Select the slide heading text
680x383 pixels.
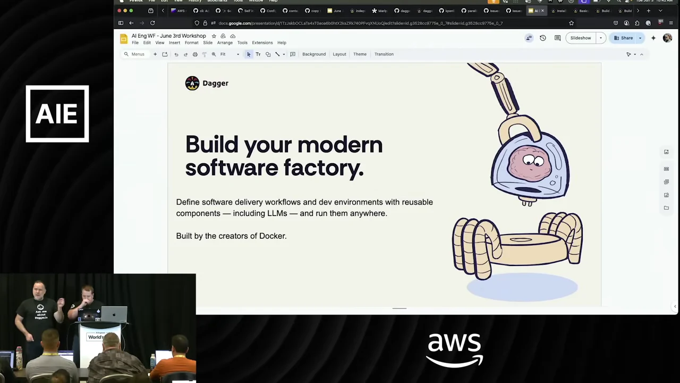pyautogui.click(x=284, y=156)
